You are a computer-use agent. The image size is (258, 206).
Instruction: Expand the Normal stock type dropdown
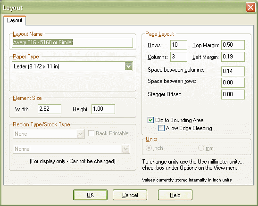[126, 149]
